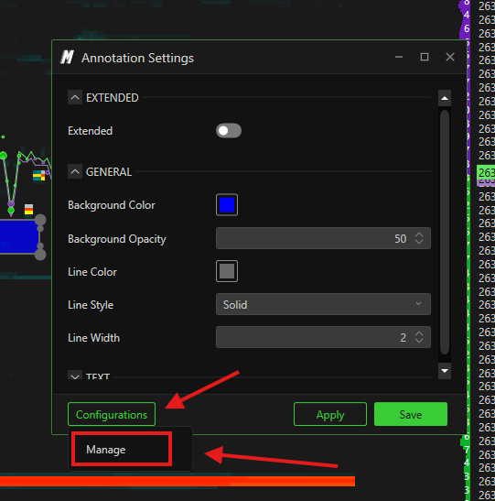Open the gray Line Color swatch
495x501 pixels.
[227, 271]
